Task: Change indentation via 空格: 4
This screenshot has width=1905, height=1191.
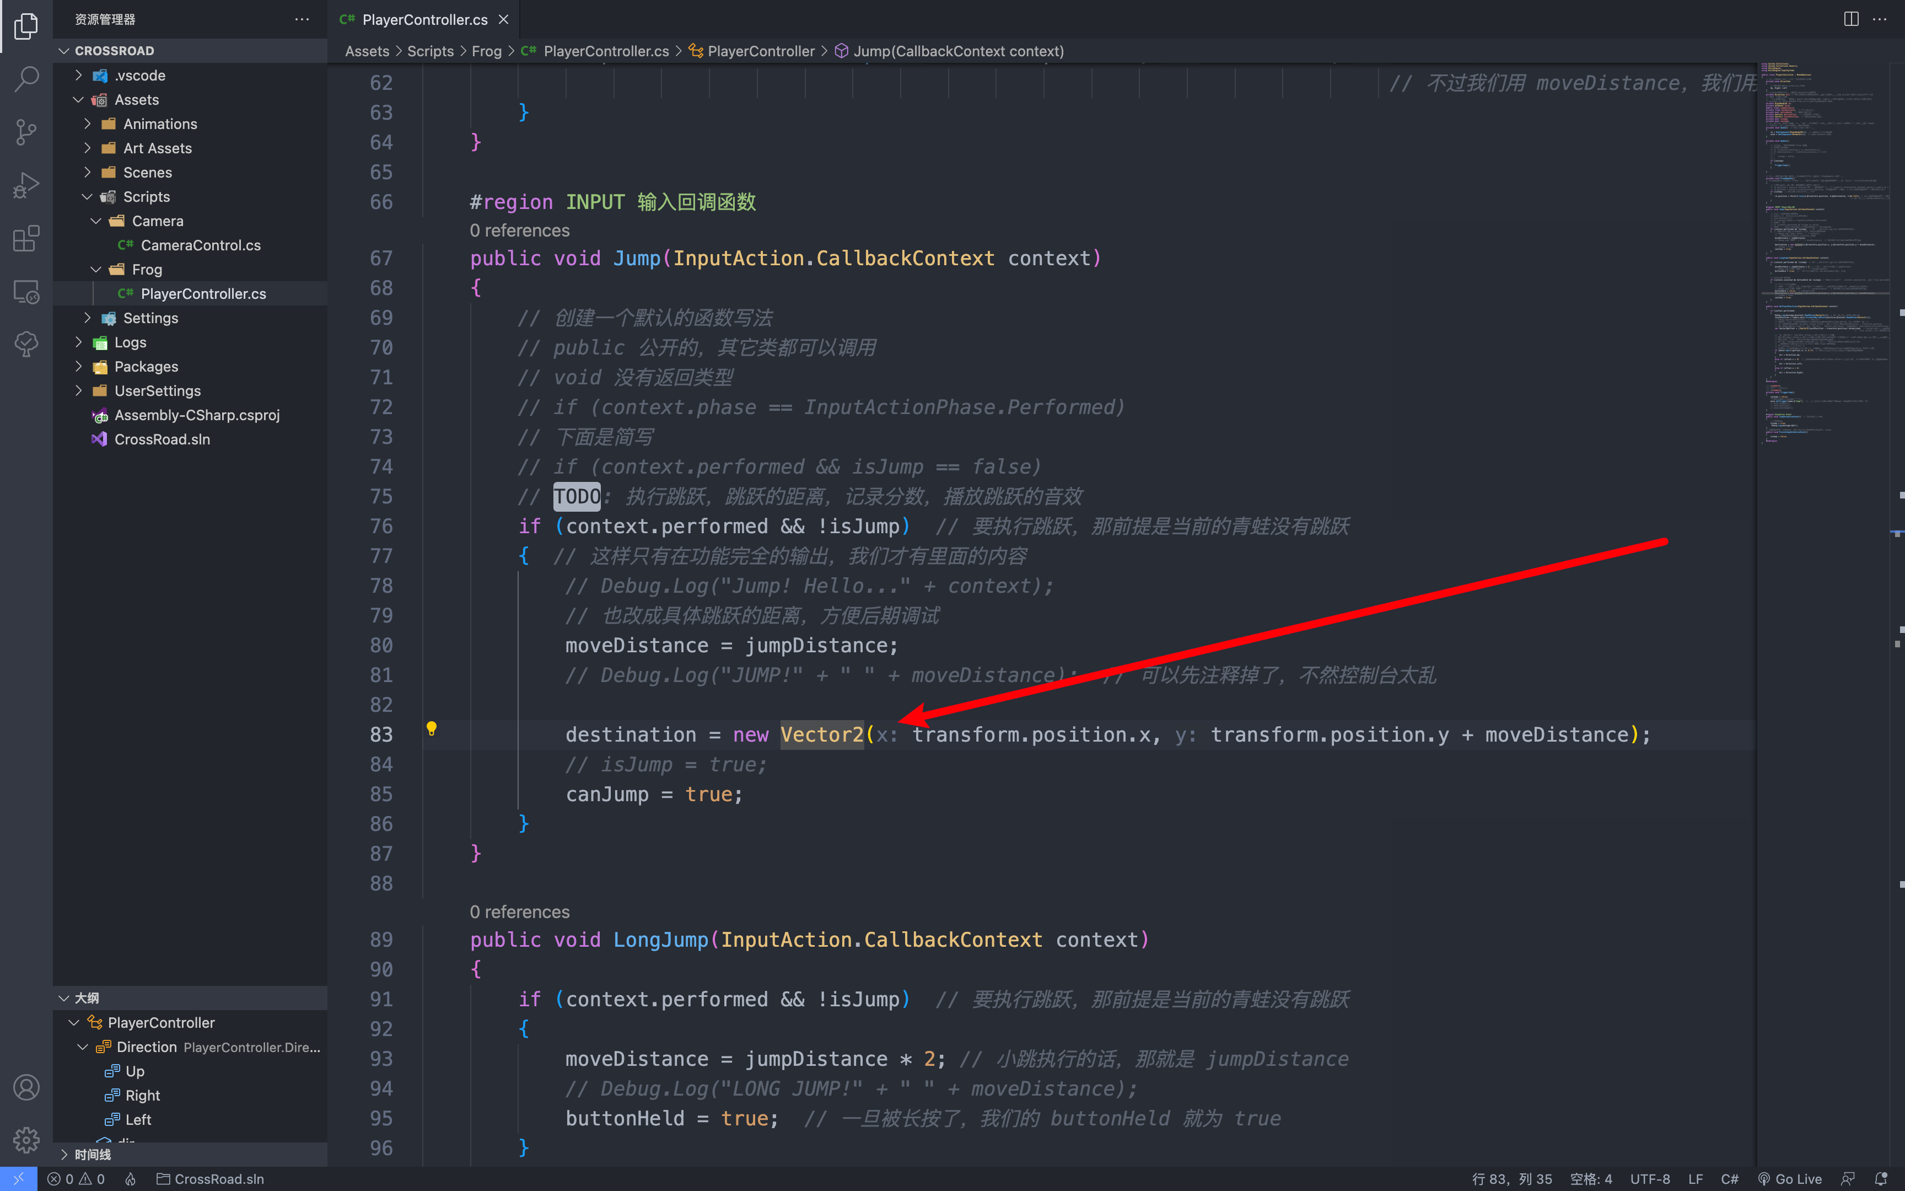Action: coord(1591,1179)
